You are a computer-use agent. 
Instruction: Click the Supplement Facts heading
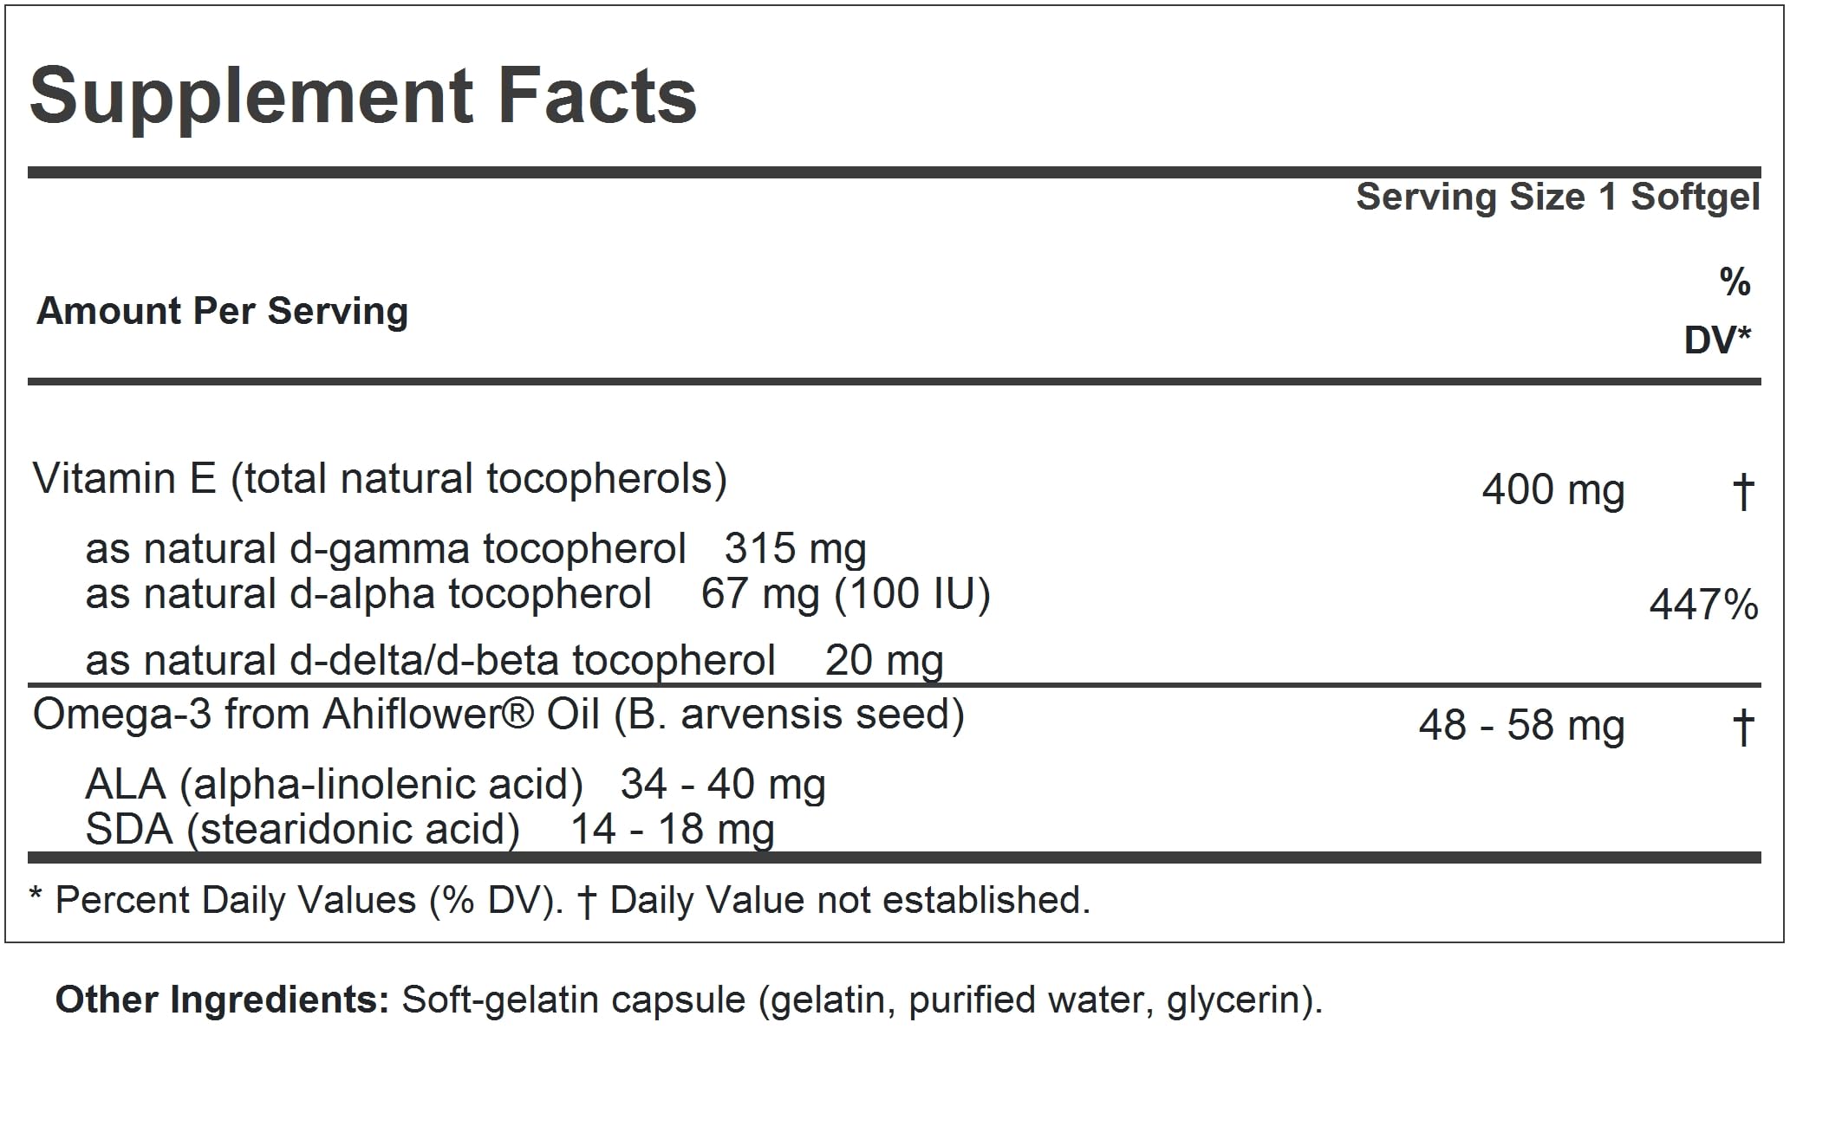tap(363, 96)
